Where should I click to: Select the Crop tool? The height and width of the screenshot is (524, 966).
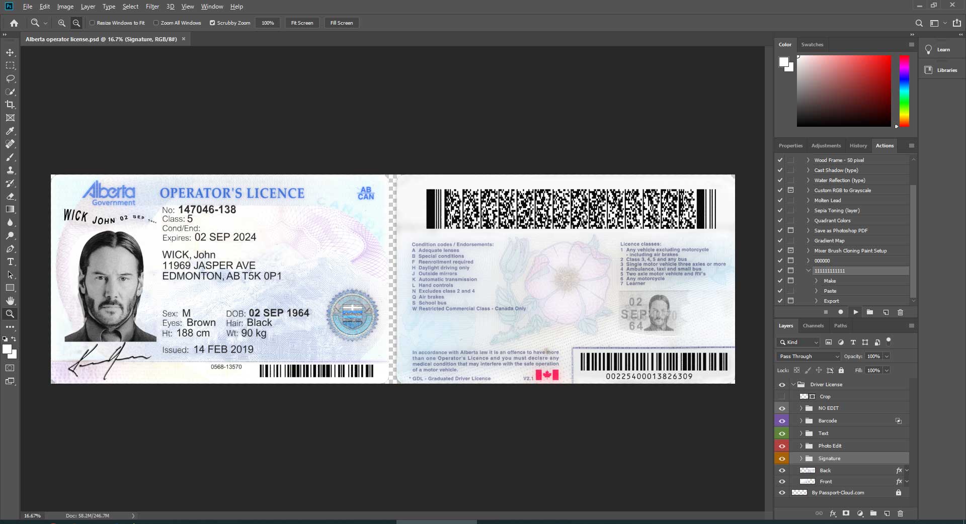tap(10, 105)
